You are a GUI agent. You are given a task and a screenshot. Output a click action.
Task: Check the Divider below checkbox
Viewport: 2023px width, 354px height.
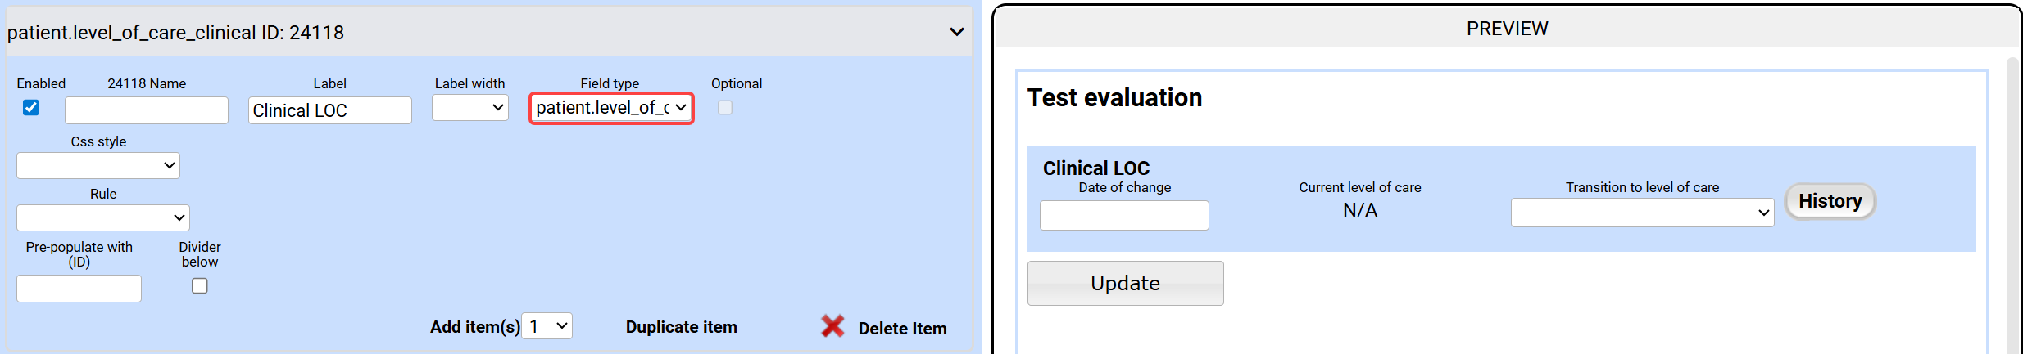click(200, 285)
